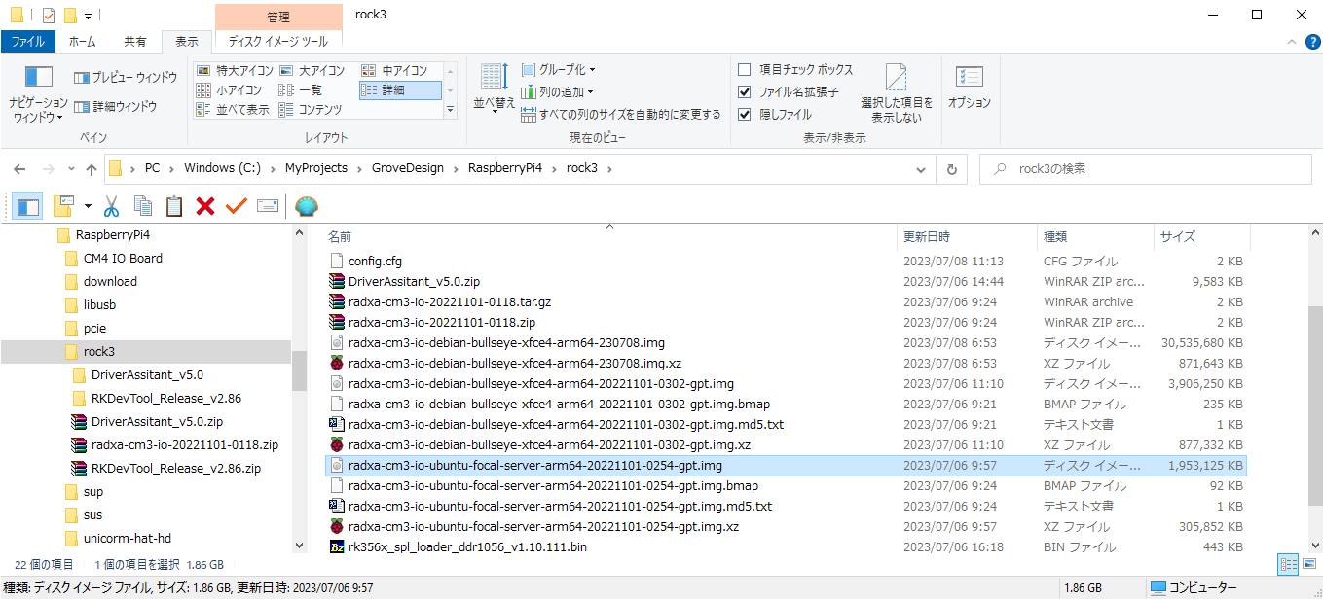The image size is (1323, 599).
Task: Open the ファイル menu tab
Action: pyautogui.click(x=28, y=42)
